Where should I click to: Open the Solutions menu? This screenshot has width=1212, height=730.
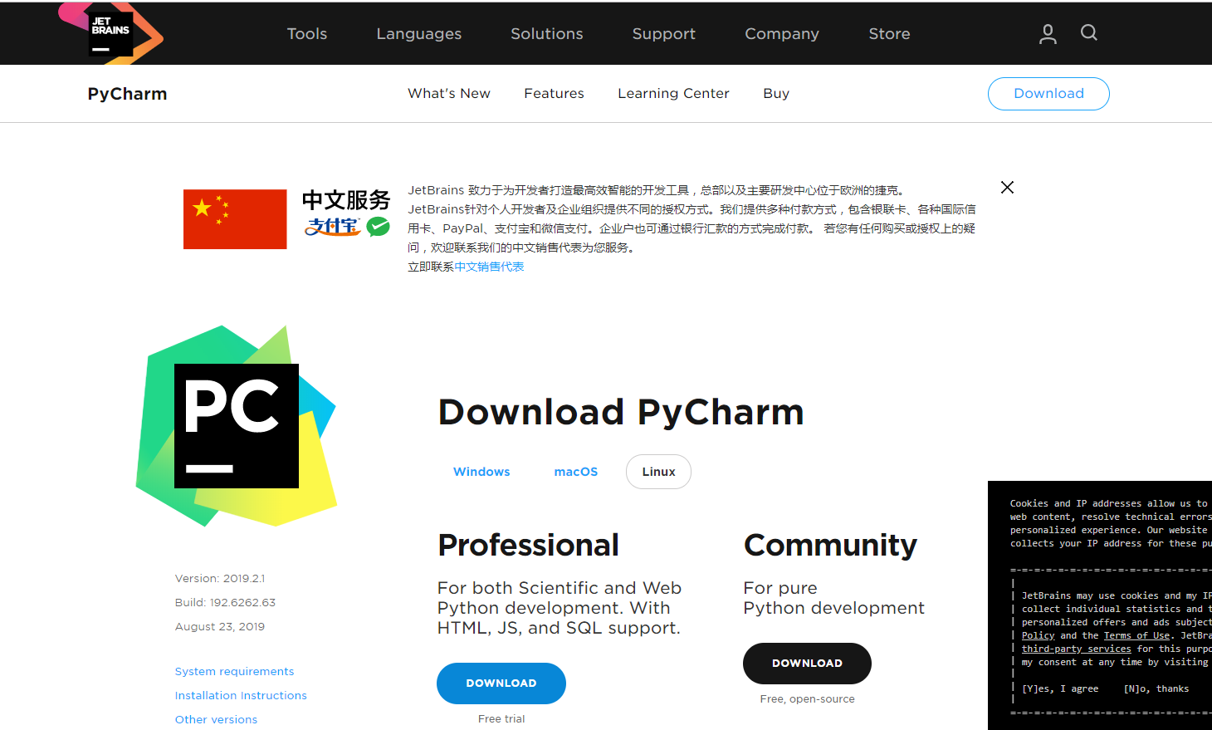tap(547, 34)
